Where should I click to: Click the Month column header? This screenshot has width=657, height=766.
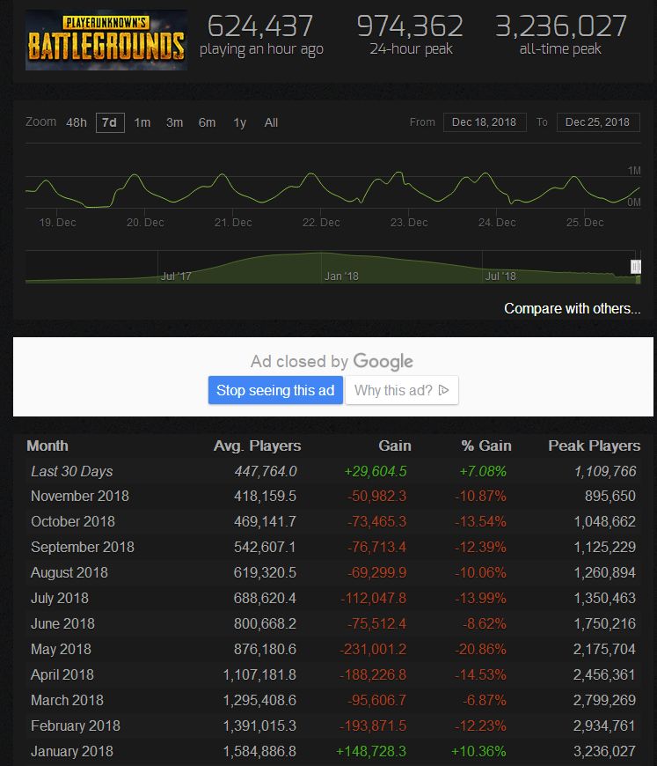click(x=47, y=446)
